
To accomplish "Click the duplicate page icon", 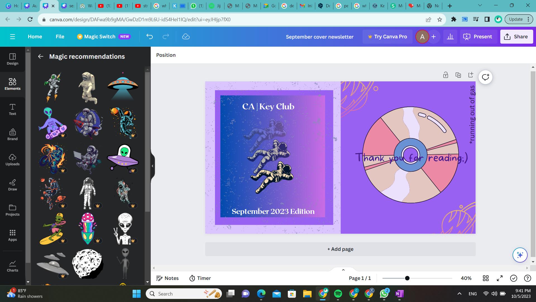I will click(x=458, y=75).
